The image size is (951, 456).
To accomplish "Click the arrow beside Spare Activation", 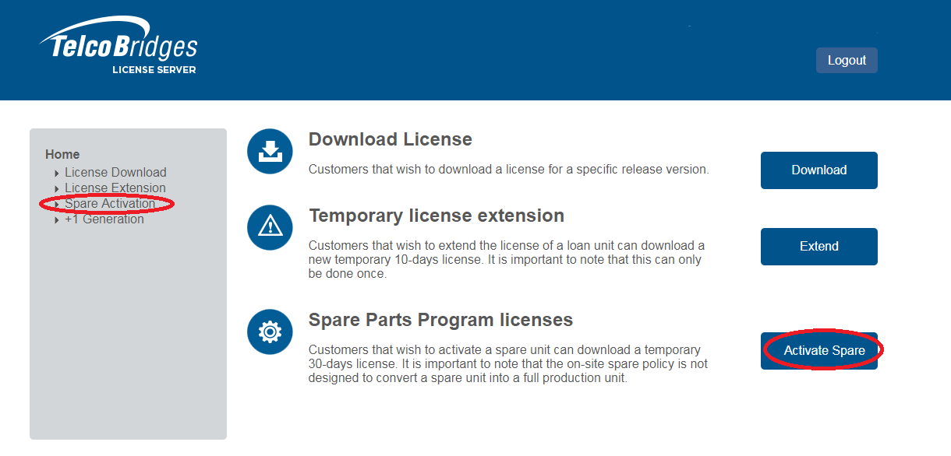I will click(x=57, y=205).
